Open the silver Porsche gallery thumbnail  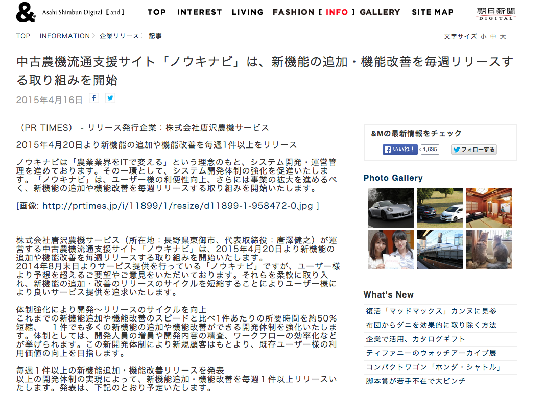pos(391,208)
